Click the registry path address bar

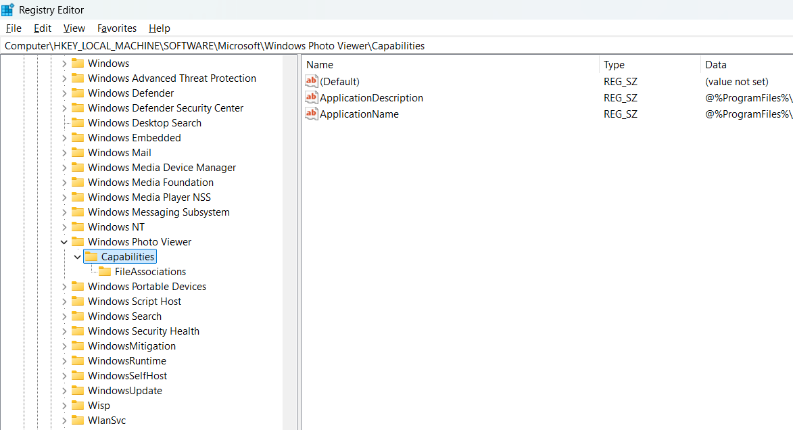tap(396, 46)
